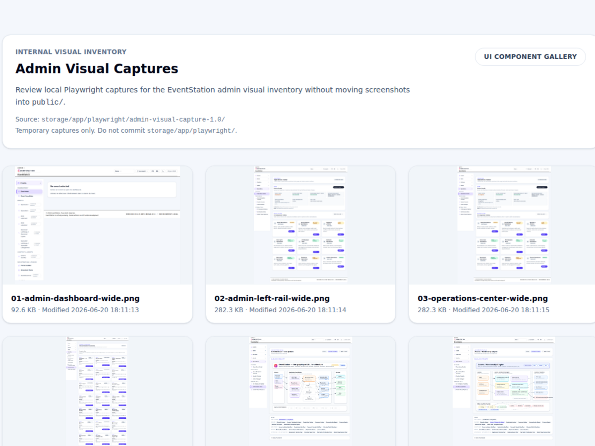Click the Modified 2026-06-20 18:11:15 metadata text
The width and height of the screenshot is (595, 446).
pos(501,310)
